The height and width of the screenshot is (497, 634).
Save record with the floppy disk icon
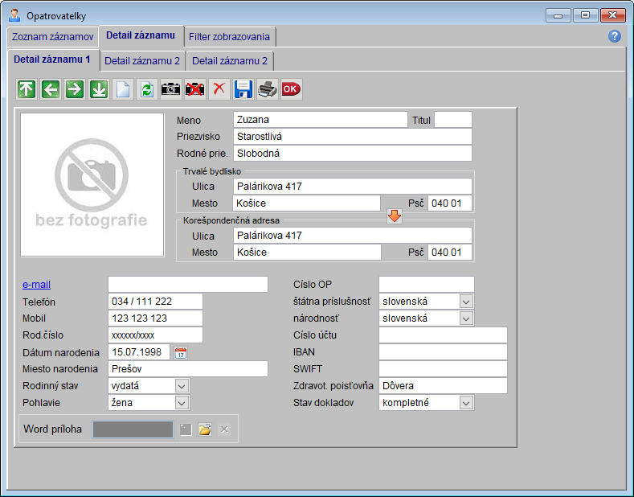point(243,89)
